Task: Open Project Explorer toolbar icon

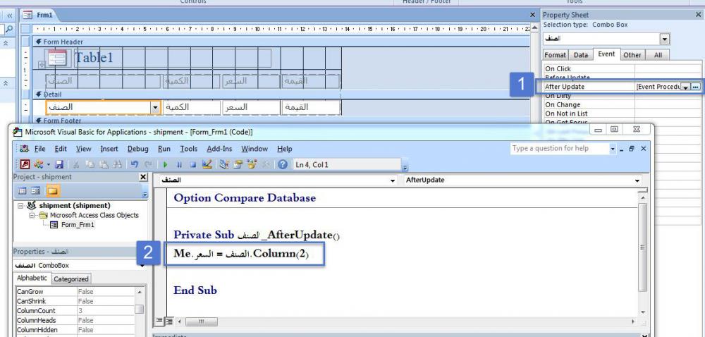Action: pos(224,164)
